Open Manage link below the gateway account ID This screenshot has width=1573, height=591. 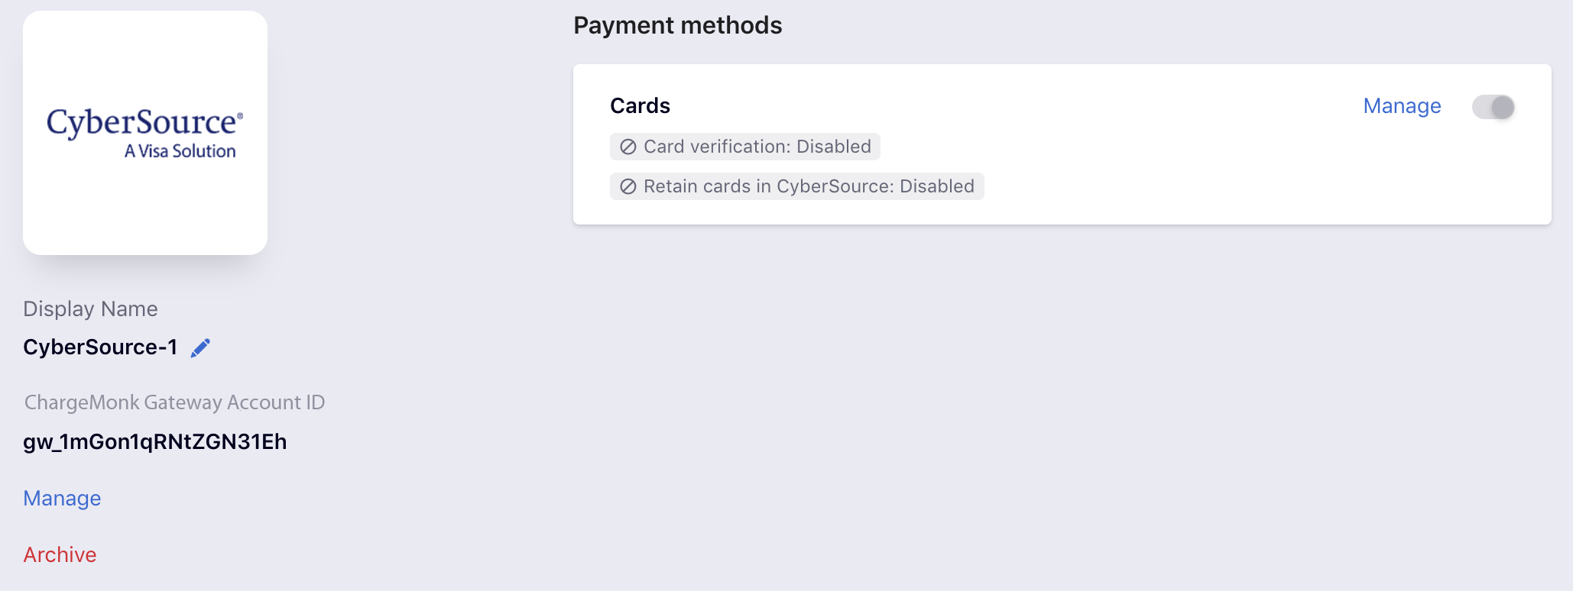(x=62, y=499)
